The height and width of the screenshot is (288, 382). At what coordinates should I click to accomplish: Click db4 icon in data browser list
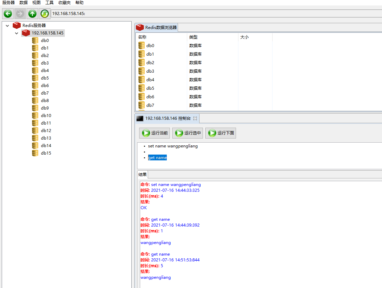141,80
